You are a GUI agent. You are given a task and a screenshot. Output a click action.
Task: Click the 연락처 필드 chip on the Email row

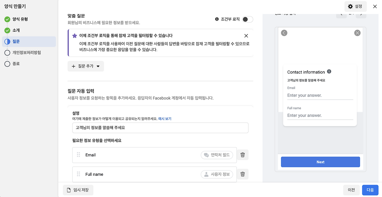[217, 155]
